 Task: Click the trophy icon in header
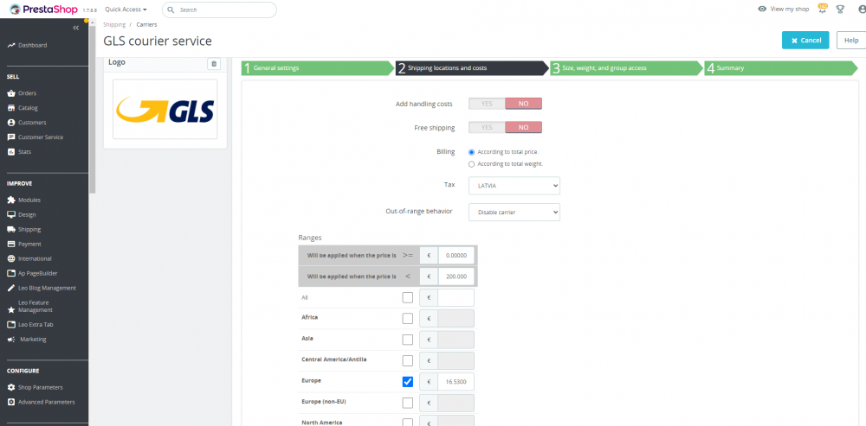pyautogui.click(x=841, y=10)
